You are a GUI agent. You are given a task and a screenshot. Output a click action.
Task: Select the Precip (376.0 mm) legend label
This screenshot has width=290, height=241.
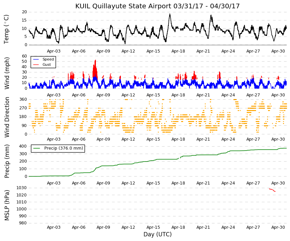[64, 148]
